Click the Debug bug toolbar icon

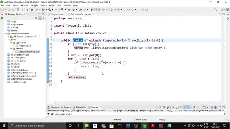point(37,10)
